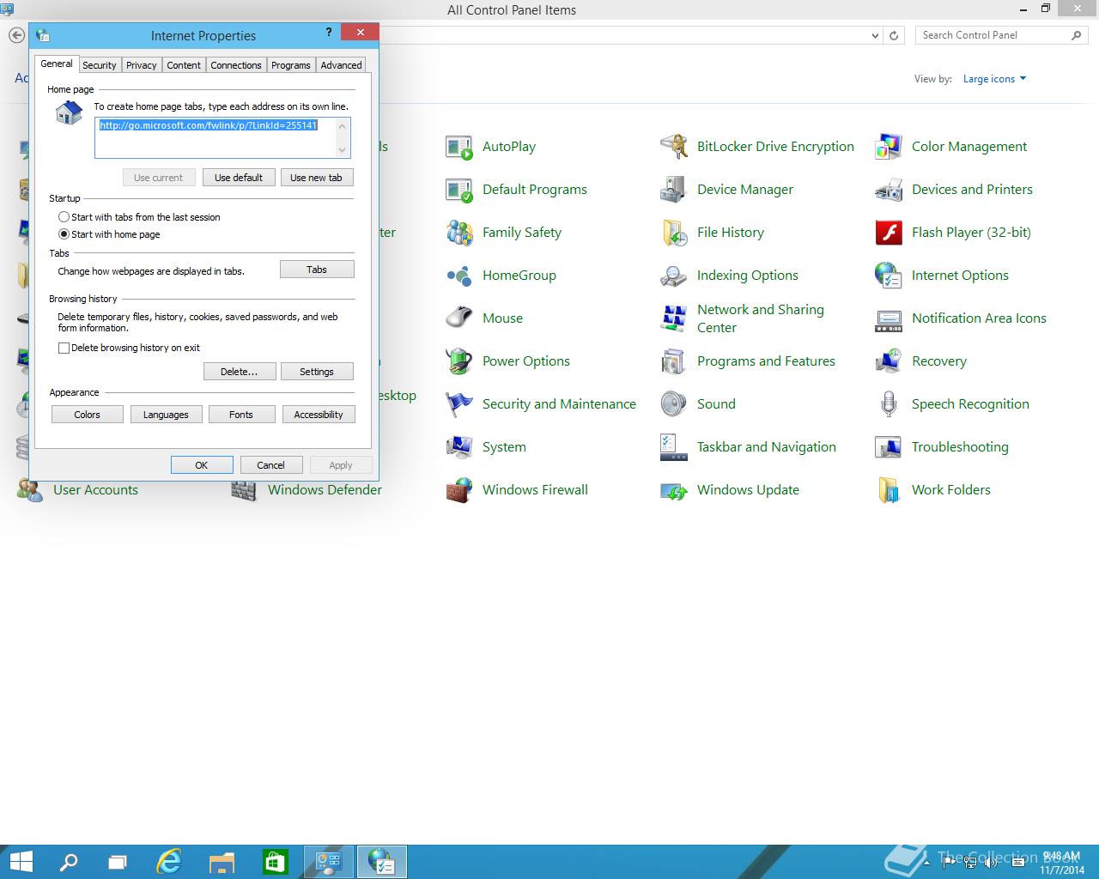The width and height of the screenshot is (1099, 879).
Task: Open Network and Sharing Center icon
Action: (674, 318)
